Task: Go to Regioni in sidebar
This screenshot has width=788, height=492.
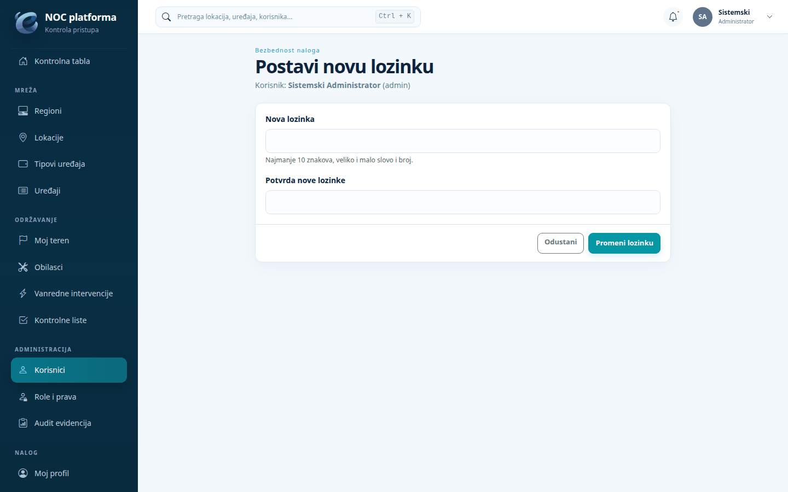Action: [x=69, y=111]
